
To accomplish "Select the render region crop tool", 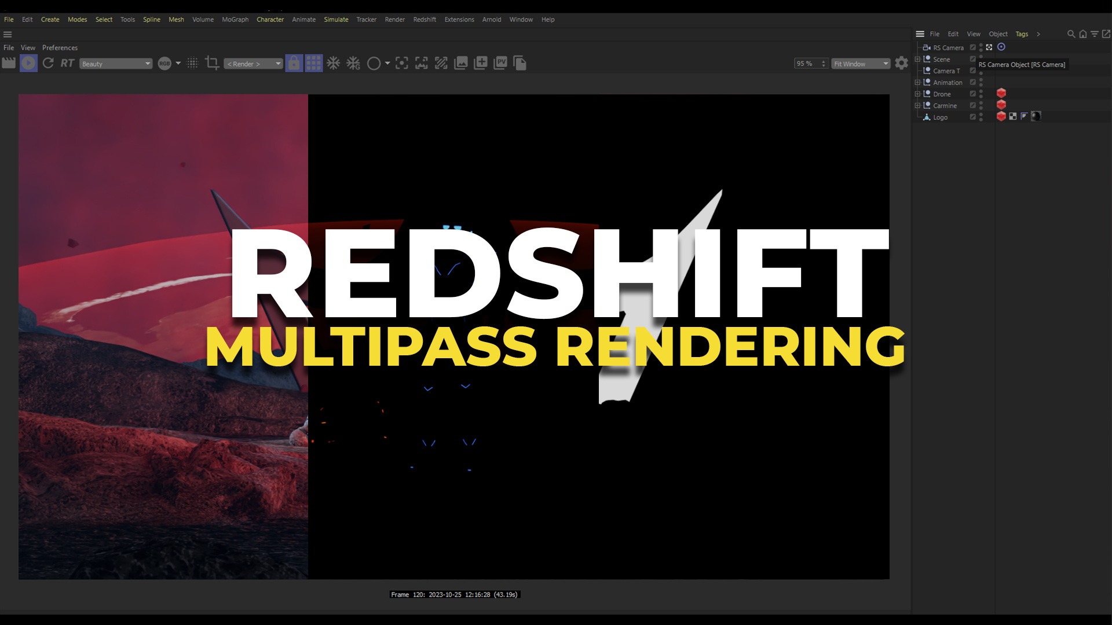I will [x=212, y=63].
